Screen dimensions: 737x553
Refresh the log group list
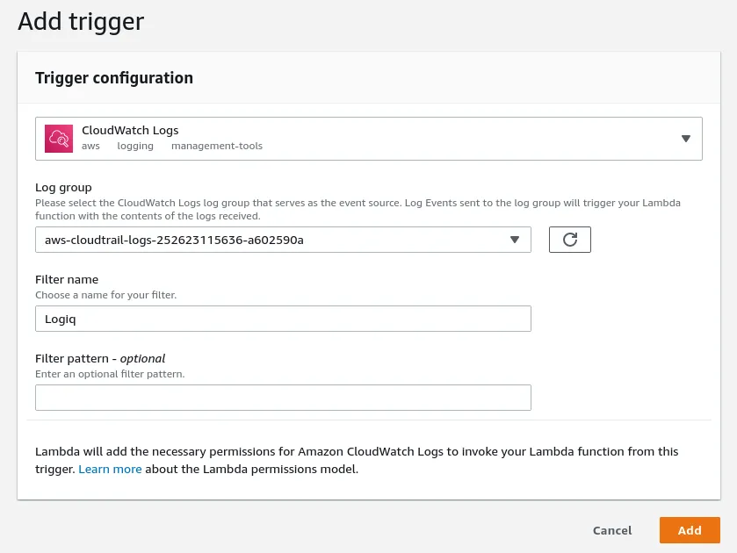(569, 240)
